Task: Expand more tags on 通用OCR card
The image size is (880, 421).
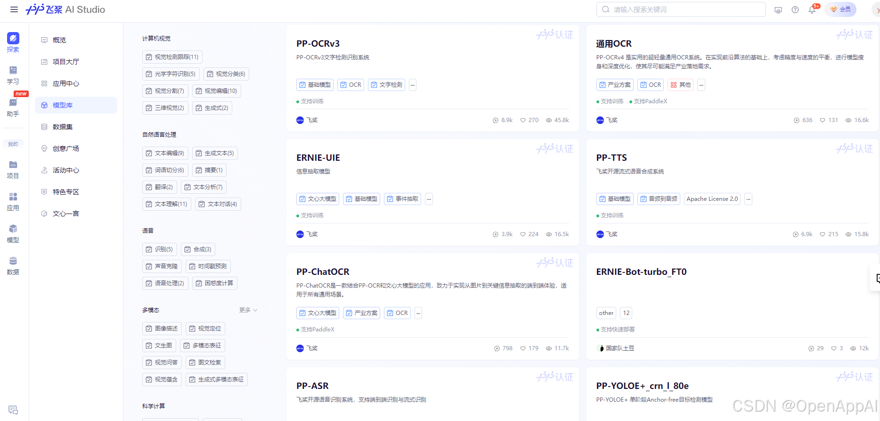Action: 701,85
